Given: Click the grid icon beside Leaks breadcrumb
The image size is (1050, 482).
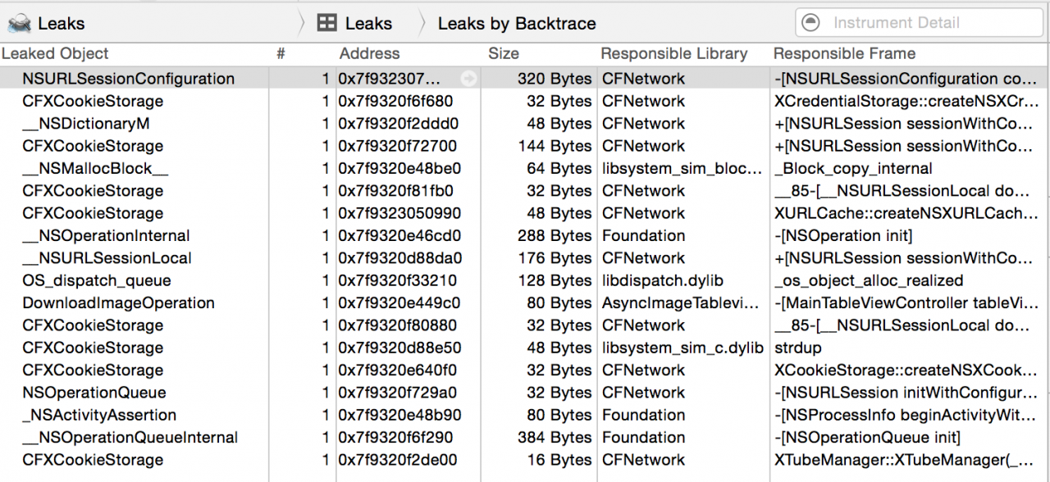Looking at the screenshot, I should (326, 23).
